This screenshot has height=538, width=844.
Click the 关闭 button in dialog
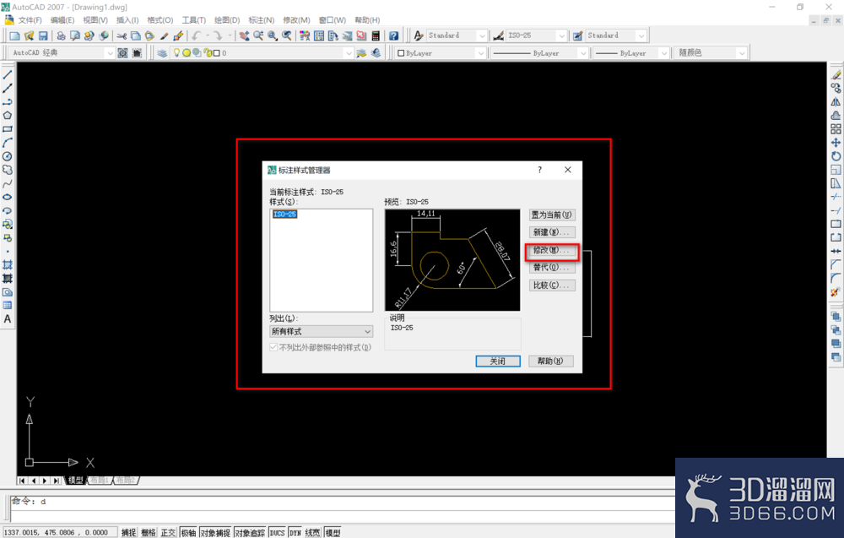click(x=498, y=361)
